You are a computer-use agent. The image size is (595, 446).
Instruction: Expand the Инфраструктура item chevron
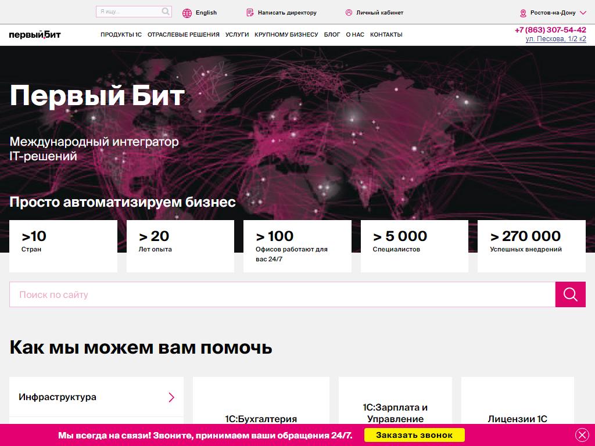click(x=171, y=397)
